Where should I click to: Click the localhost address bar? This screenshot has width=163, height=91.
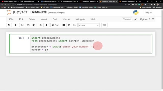(70, 5)
